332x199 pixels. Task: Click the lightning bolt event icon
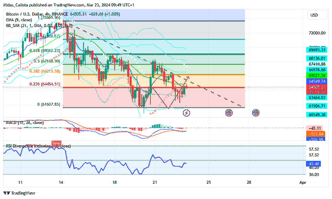click(x=186, y=113)
